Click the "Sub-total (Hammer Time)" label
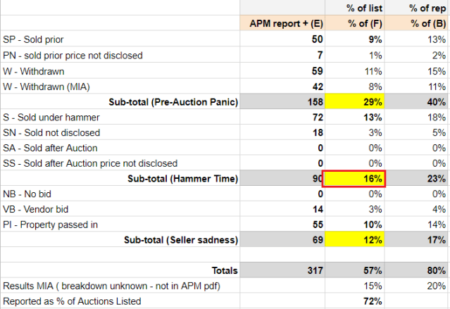Viewport: 450px width, 309px height. click(x=183, y=179)
